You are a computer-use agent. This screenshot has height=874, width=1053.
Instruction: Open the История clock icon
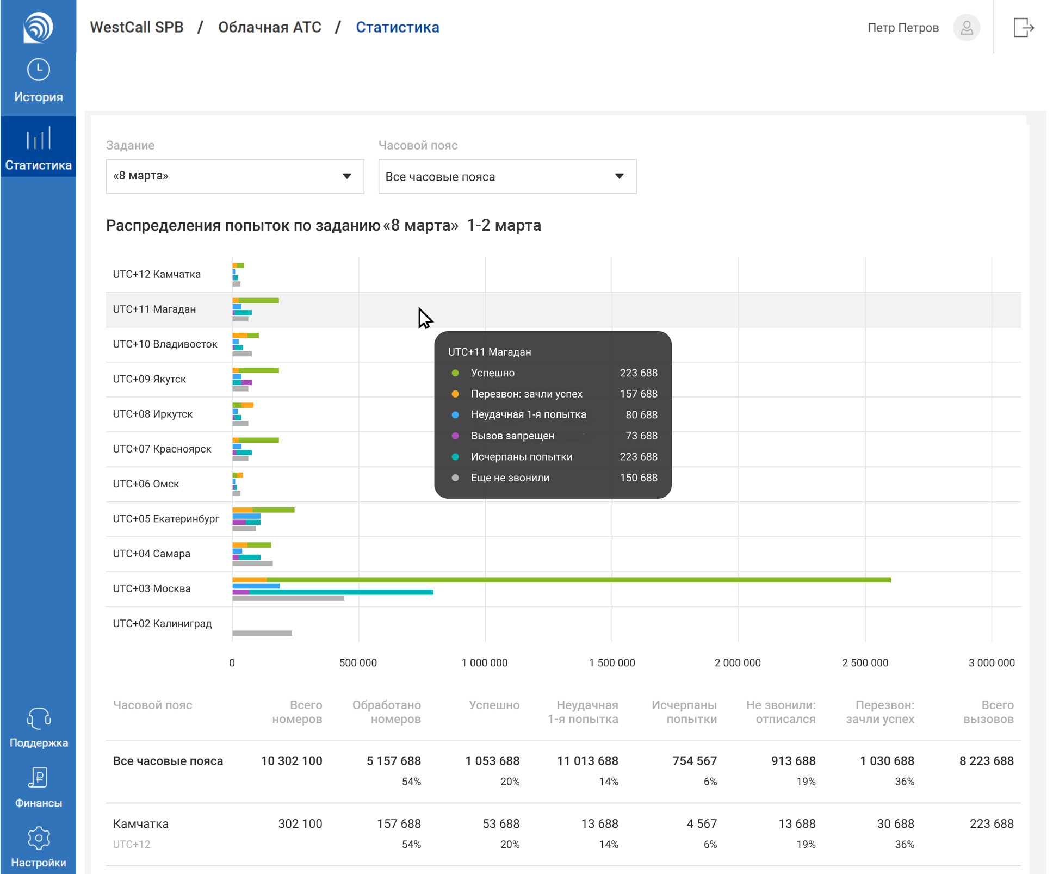click(38, 70)
